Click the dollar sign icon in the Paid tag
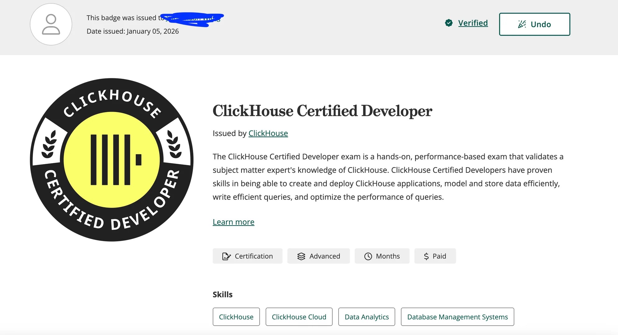Image resolution: width=618 pixels, height=335 pixels. coord(426,256)
